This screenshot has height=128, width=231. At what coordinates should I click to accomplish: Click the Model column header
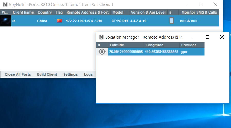[120, 12]
